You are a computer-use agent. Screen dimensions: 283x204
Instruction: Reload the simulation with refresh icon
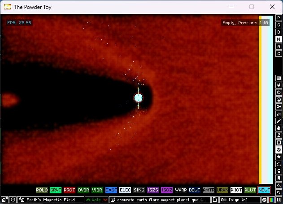[x=13, y=200]
